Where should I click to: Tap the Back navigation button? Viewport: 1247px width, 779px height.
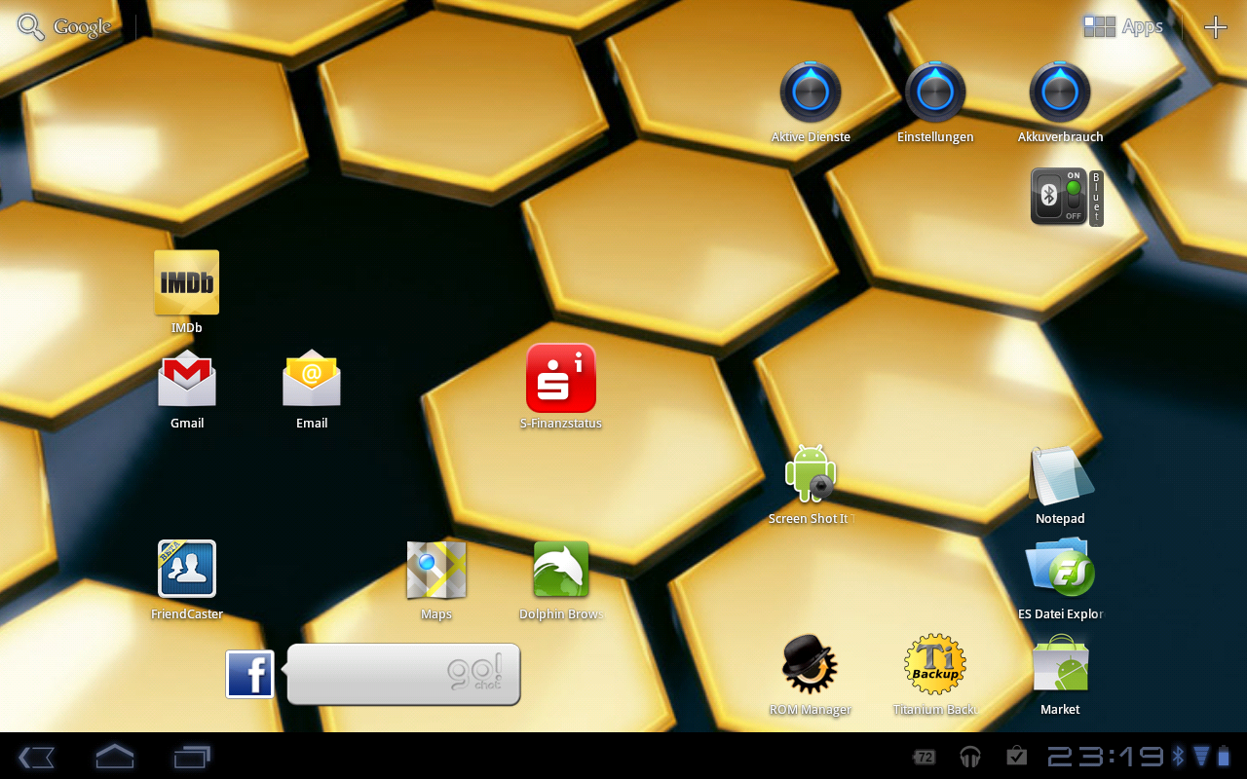(x=36, y=757)
